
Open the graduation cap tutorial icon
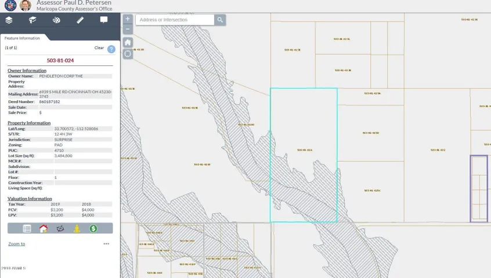tap(33, 20)
